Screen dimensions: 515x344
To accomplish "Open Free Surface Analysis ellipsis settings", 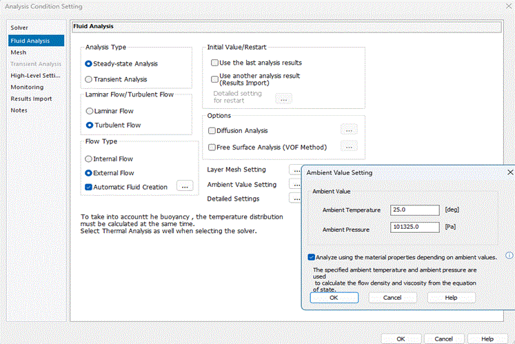I will coord(349,147).
